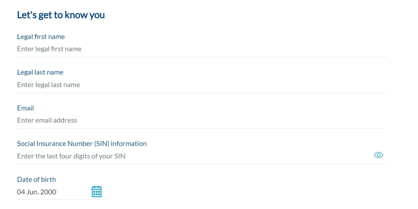
Task: Click the "Email" field label
Action: tap(25, 108)
